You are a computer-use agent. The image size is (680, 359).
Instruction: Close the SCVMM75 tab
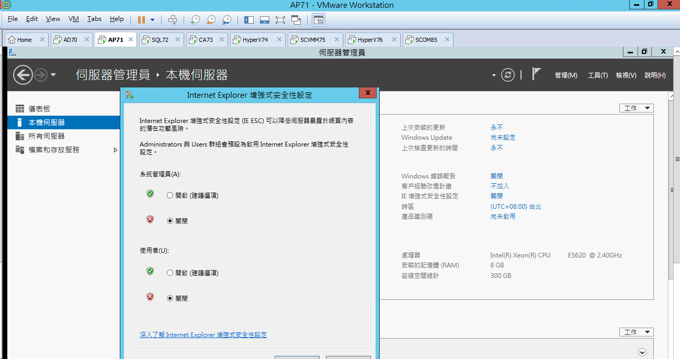pyautogui.click(x=336, y=39)
